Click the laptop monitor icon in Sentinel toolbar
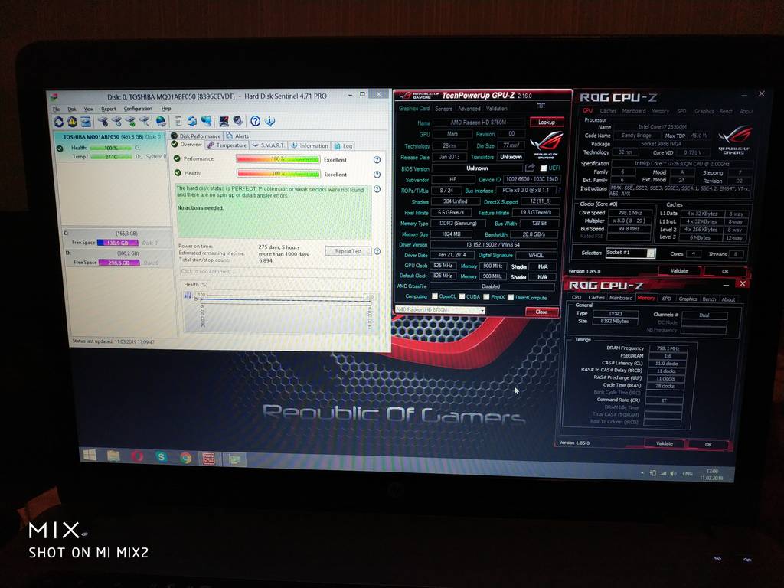The width and height of the screenshot is (784, 588). click(x=224, y=121)
